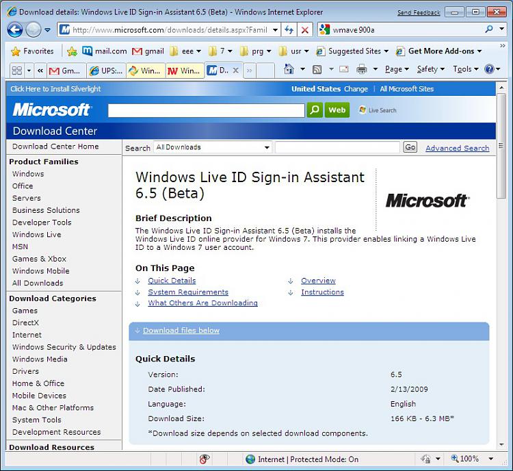Click the tab scroll back chevron

(40, 71)
